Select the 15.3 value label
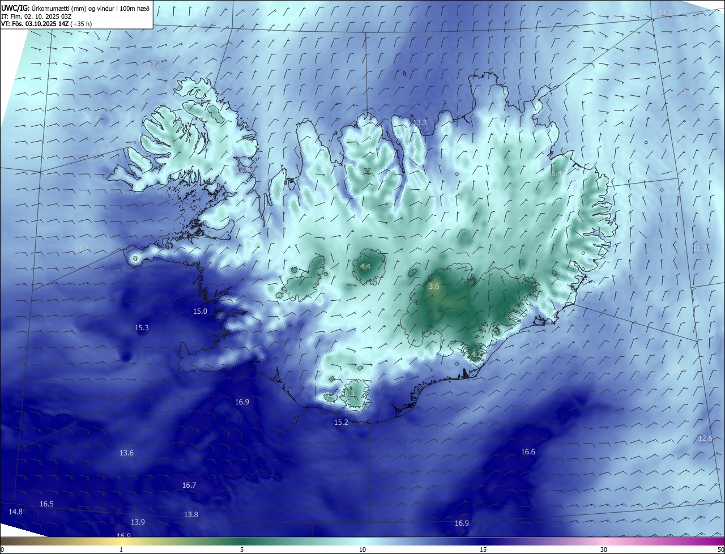This screenshot has height=554, width=725. point(142,327)
